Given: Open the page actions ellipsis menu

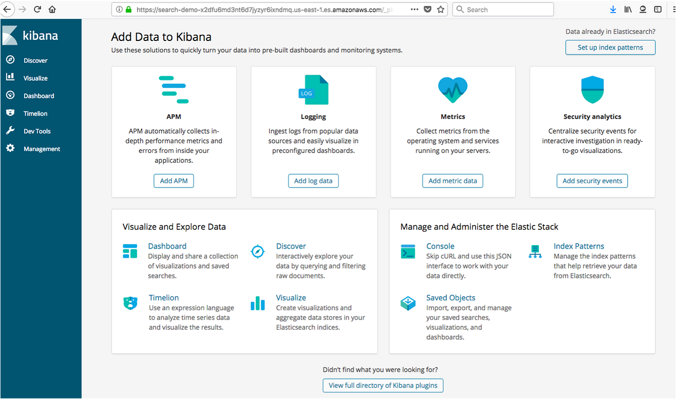Looking at the screenshot, I should [x=414, y=9].
